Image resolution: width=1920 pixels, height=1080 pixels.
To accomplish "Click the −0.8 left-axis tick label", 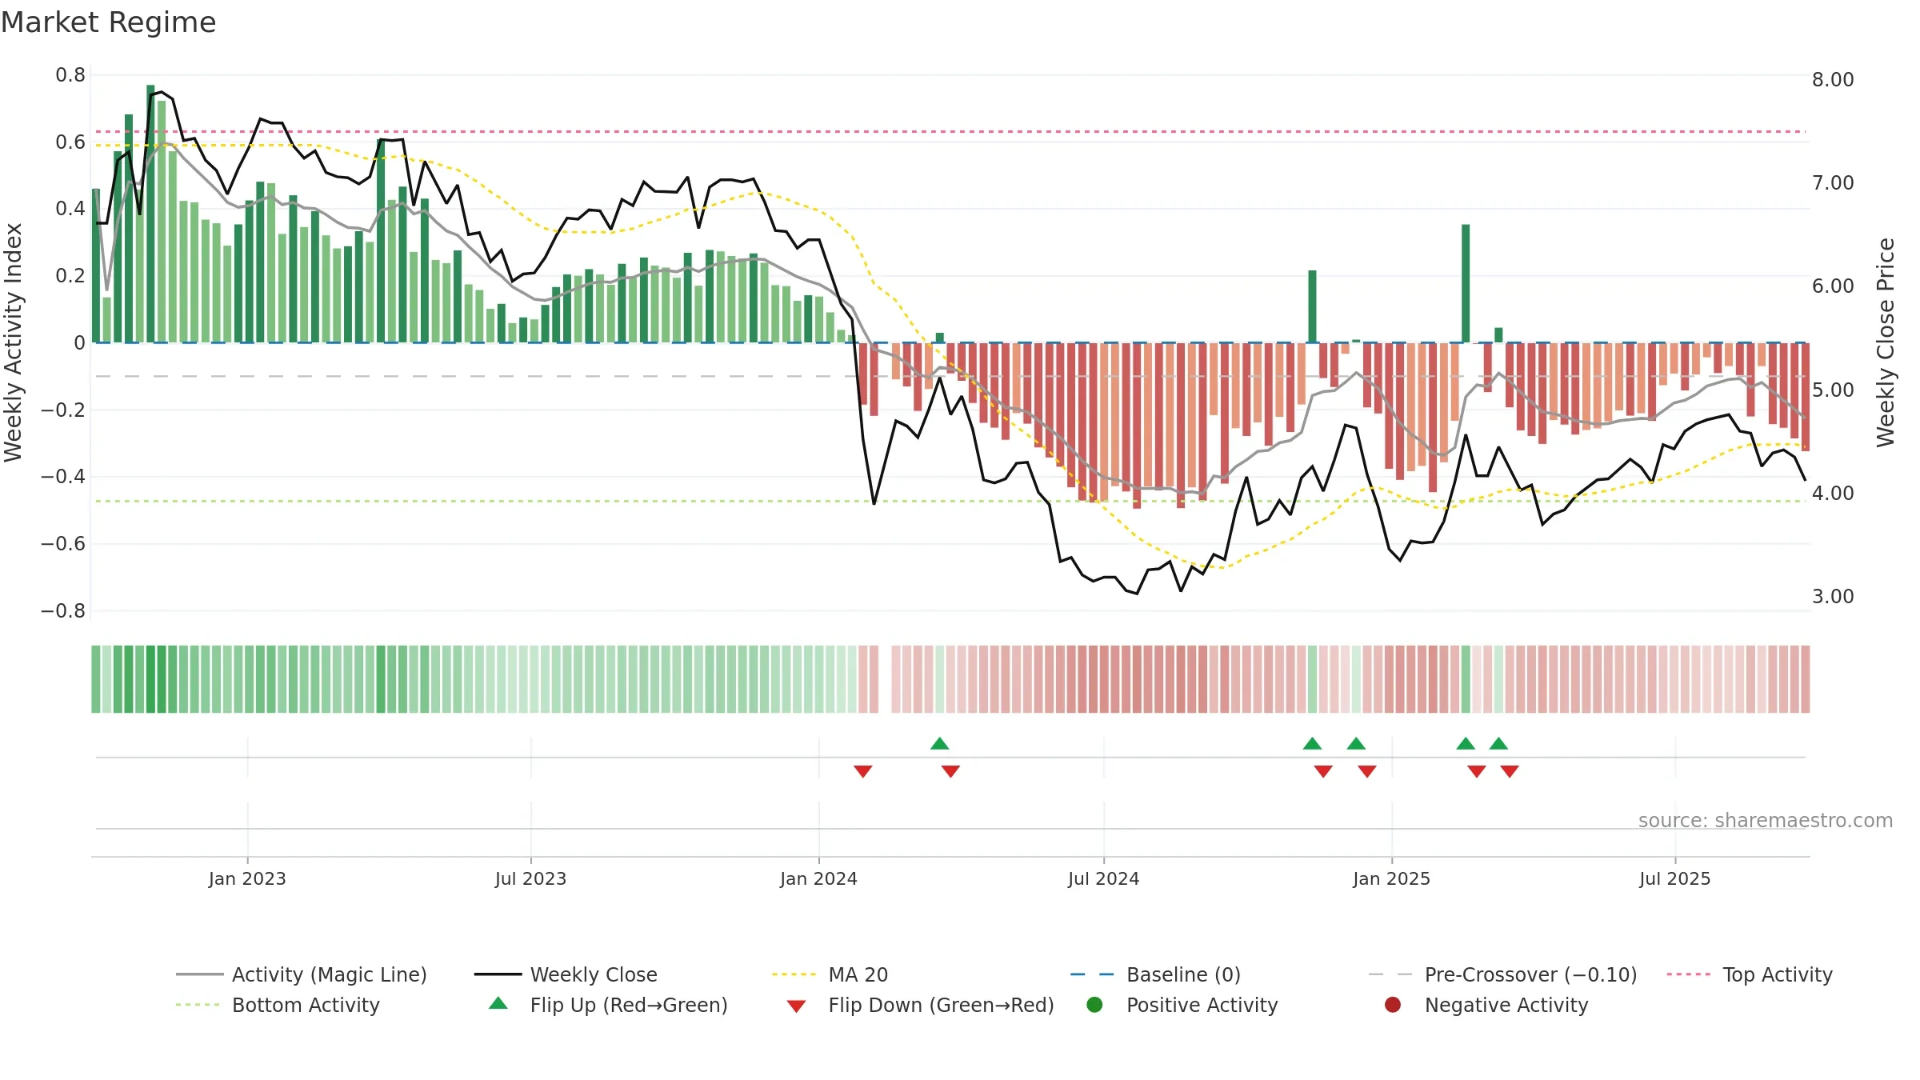I will click(63, 610).
